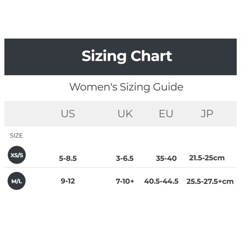Image resolution: width=242 pixels, height=242 pixels.
Task: Click the US 9-12 size value
Action: (68, 181)
